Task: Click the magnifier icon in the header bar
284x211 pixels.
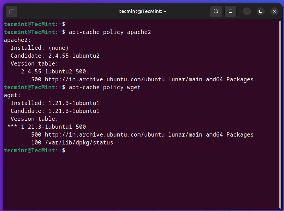Action: (216, 11)
